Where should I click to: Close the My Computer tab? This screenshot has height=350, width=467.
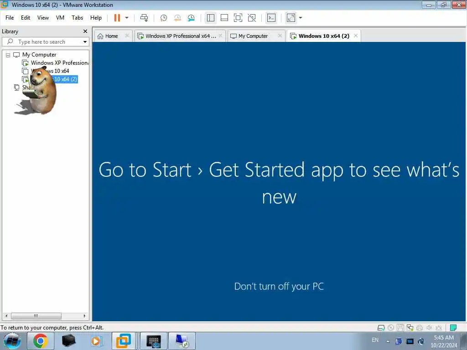(280, 36)
